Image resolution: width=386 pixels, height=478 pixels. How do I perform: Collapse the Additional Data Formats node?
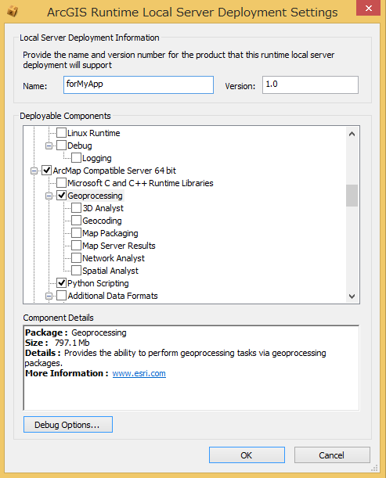point(49,296)
